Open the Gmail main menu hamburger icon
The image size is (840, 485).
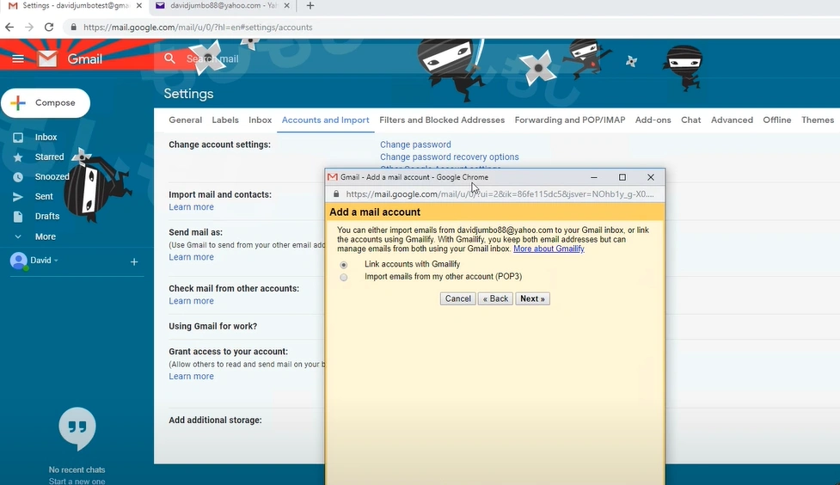(18, 59)
